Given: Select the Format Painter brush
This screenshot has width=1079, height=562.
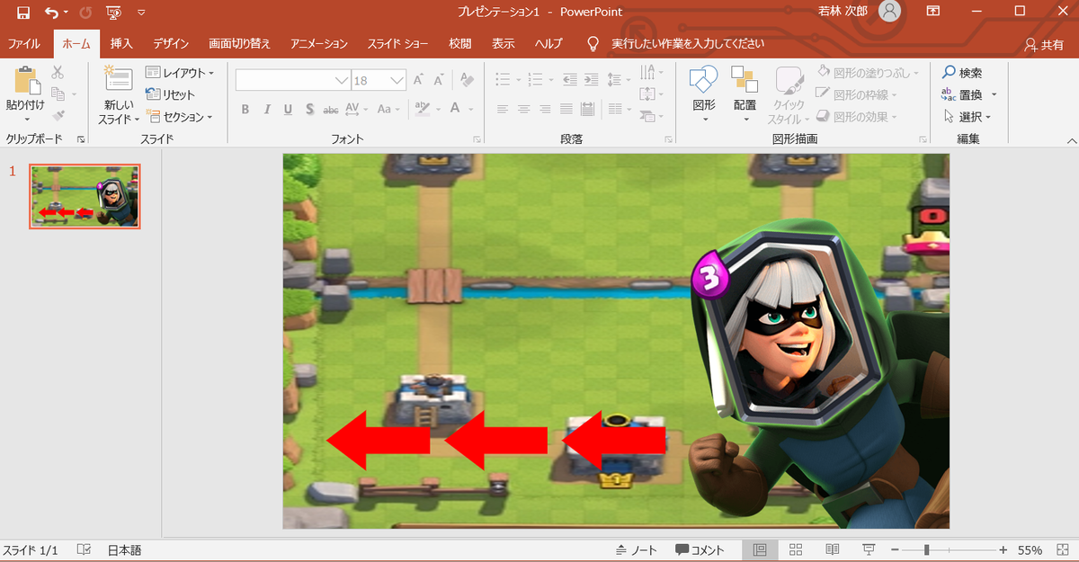Looking at the screenshot, I should pos(58,116).
